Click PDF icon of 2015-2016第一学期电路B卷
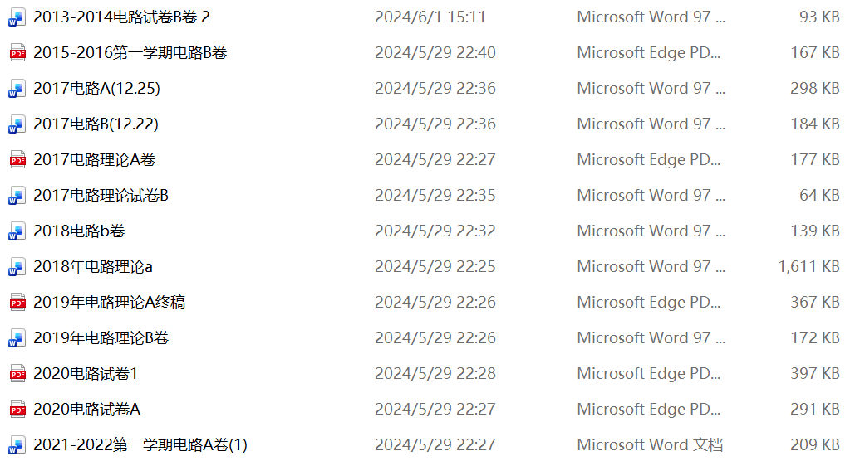Image resolution: width=855 pixels, height=471 pixels. click(17, 53)
